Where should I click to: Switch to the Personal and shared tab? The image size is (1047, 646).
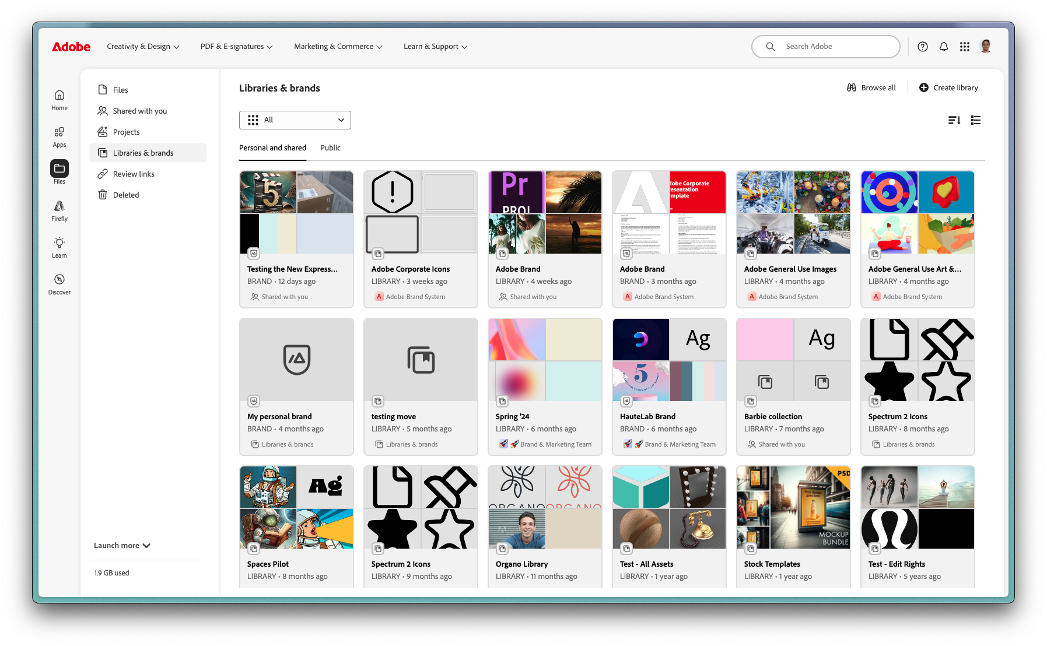coord(272,148)
